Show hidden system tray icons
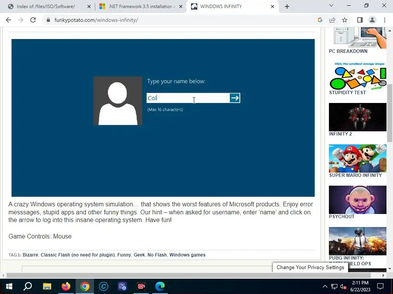The image size is (393, 294). (325, 286)
